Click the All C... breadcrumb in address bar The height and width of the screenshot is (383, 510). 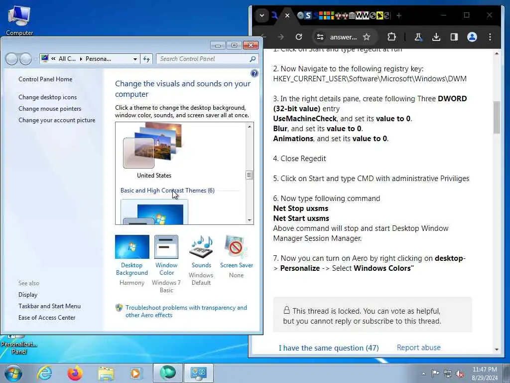tap(67, 59)
